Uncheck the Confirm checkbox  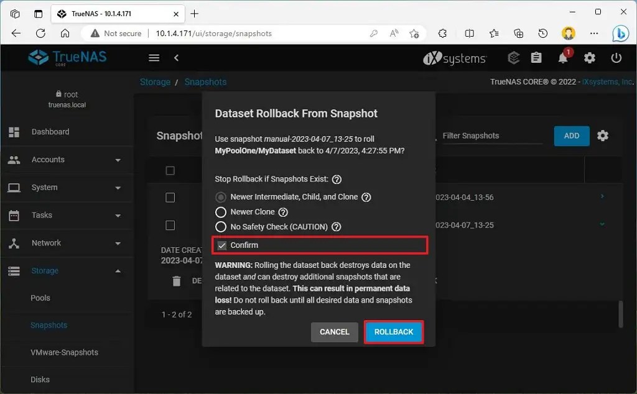click(221, 245)
